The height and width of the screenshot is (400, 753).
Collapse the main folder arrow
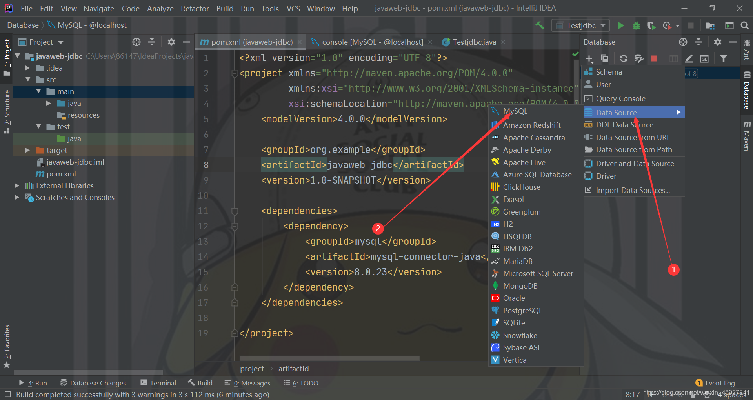pyautogui.click(x=38, y=91)
